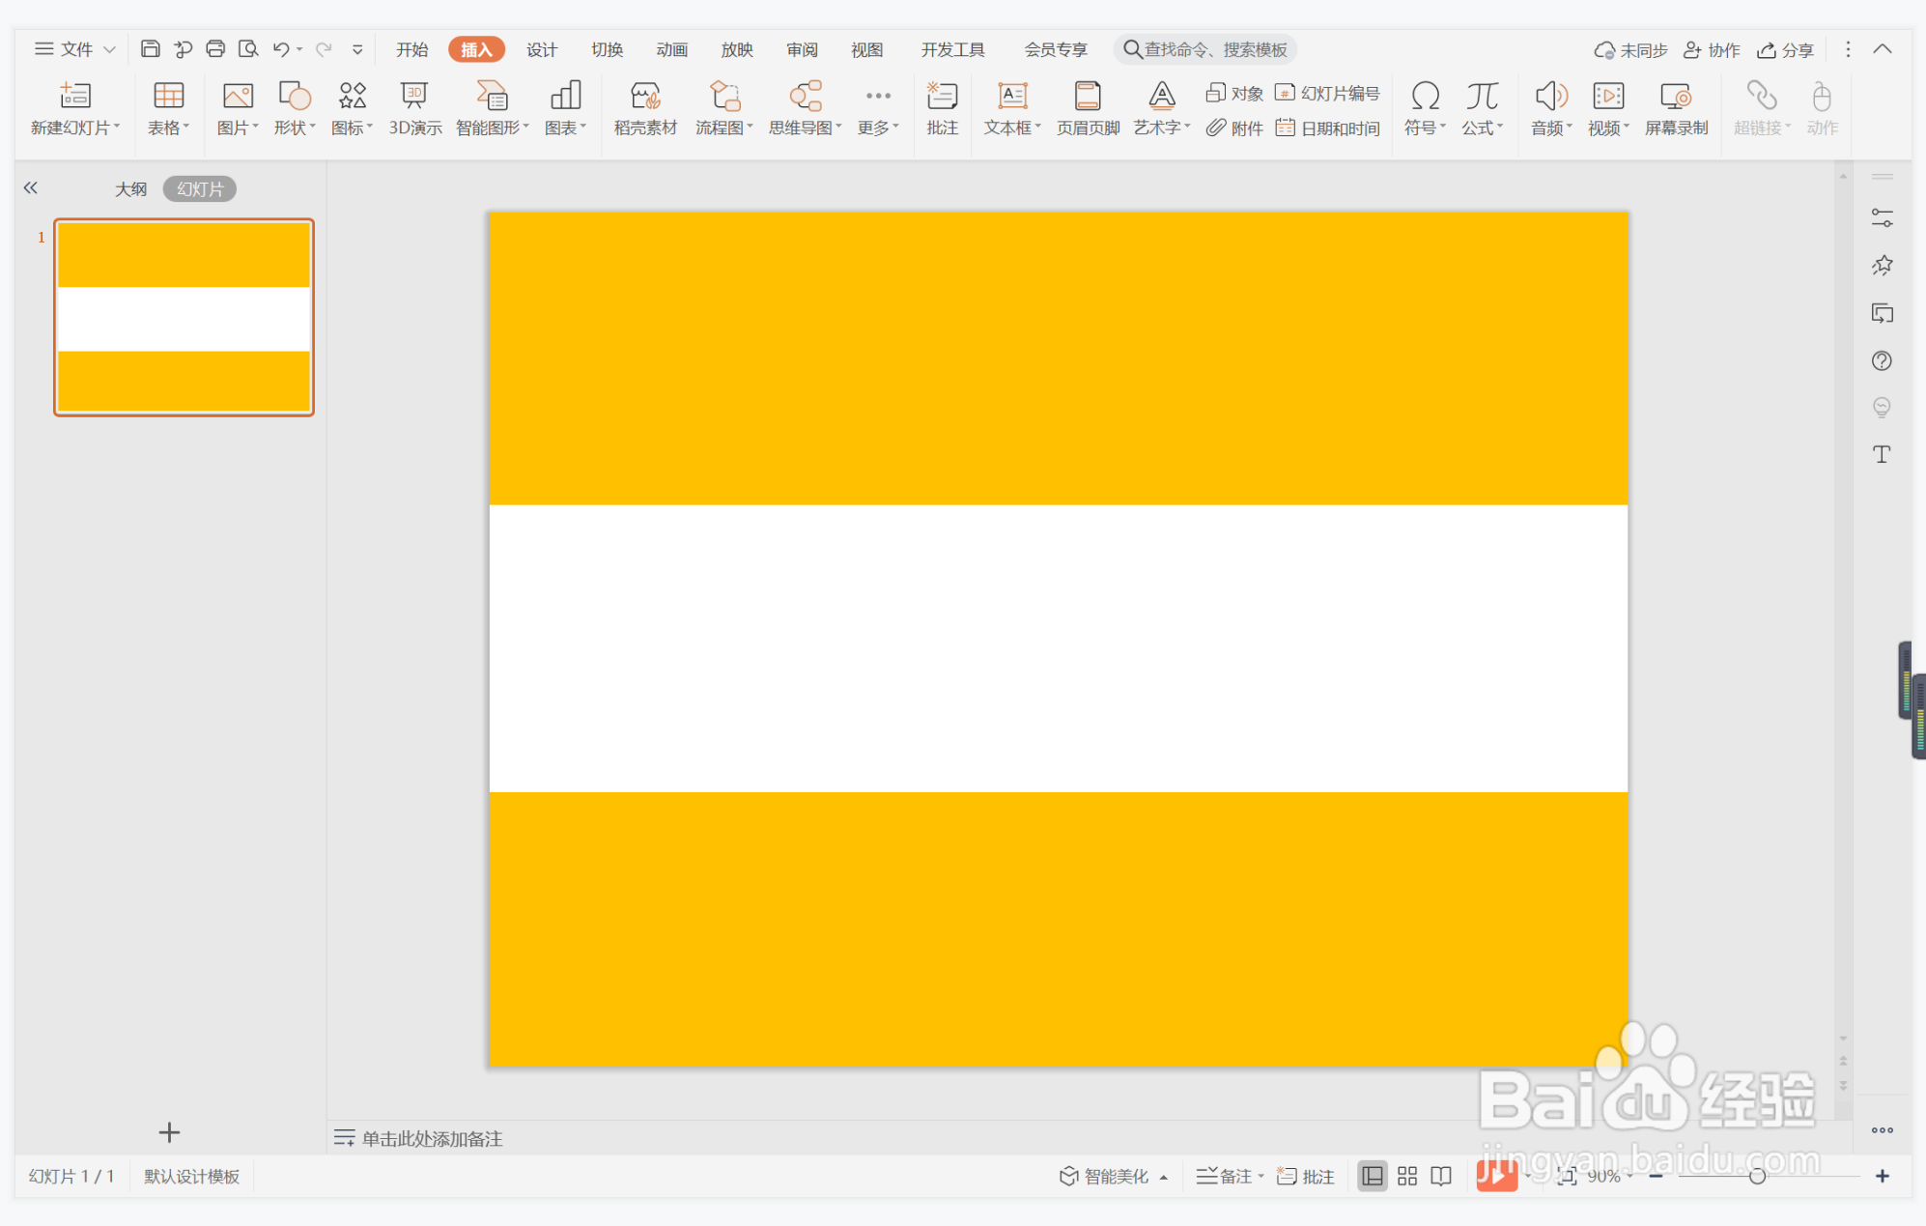Switch to normal view mode
The image size is (1926, 1226).
click(x=1372, y=1176)
